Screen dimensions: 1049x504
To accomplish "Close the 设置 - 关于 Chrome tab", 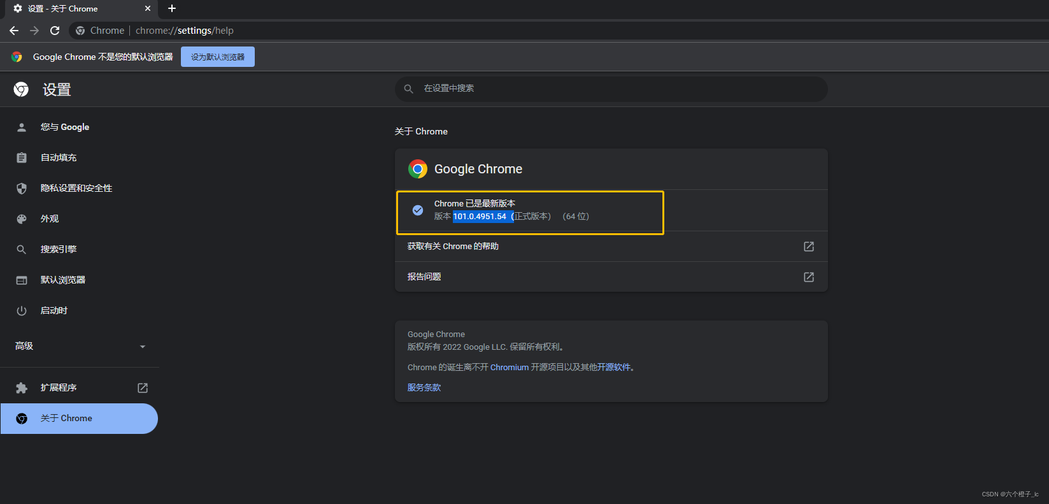I will [148, 8].
